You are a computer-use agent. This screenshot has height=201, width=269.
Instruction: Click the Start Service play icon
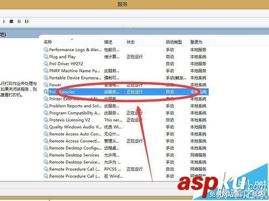4,21
